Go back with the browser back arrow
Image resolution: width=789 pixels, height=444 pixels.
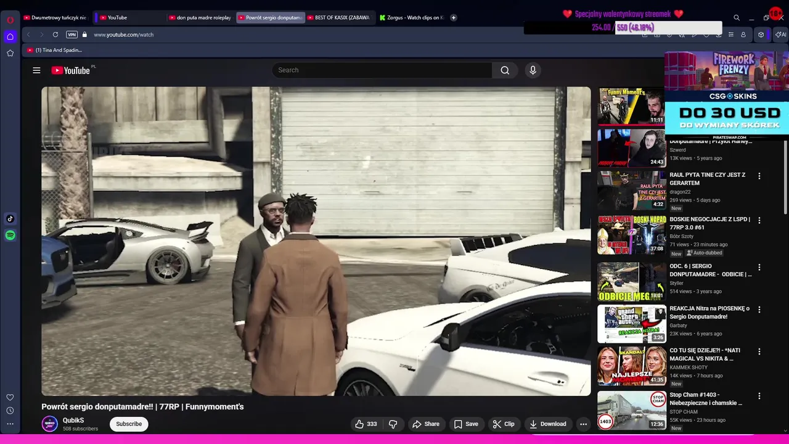point(28,35)
